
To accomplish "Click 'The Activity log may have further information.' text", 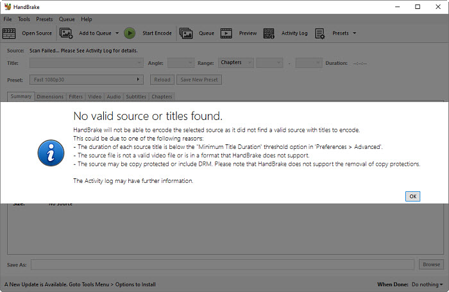I will (x=133, y=181).
